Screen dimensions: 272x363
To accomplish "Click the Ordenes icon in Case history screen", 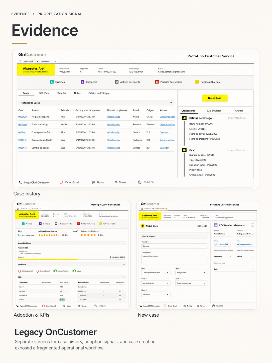I will [52, 82].
